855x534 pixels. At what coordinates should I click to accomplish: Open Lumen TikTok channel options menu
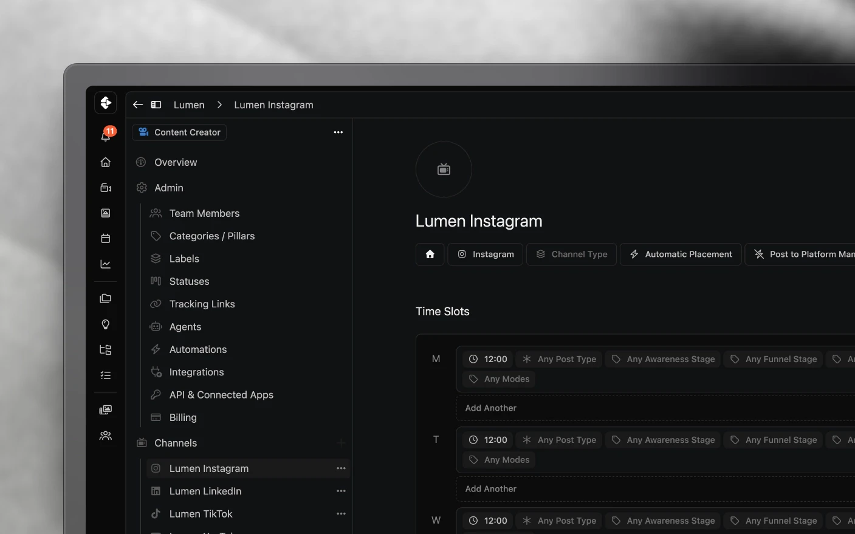(342, 514)
